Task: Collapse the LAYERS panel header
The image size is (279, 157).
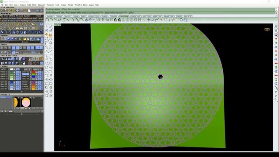Action: coord(21,67)
